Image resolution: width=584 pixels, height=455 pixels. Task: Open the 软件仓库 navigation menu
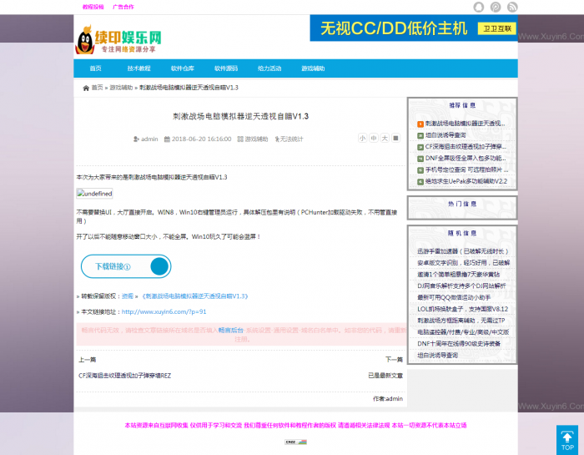(x=182, y=68)
